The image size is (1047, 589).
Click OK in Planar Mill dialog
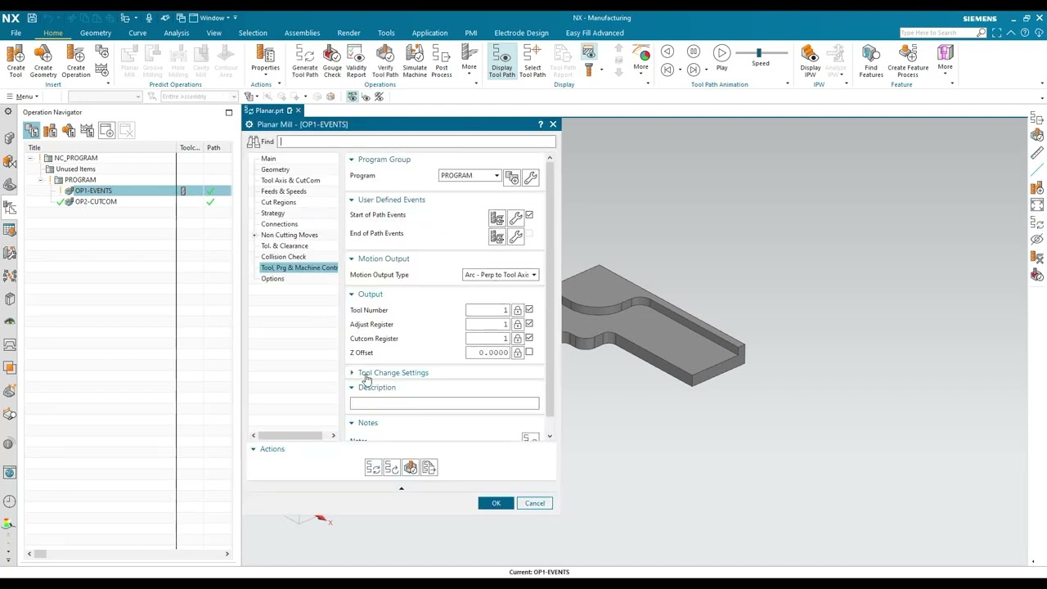pos(496,503)
